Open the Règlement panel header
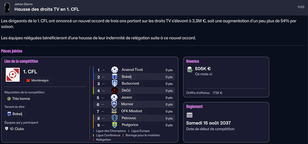Screen dimensions: 308x144 pos(194,107)
